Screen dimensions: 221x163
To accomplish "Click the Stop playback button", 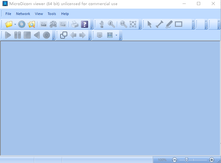I will pos(27,35).
